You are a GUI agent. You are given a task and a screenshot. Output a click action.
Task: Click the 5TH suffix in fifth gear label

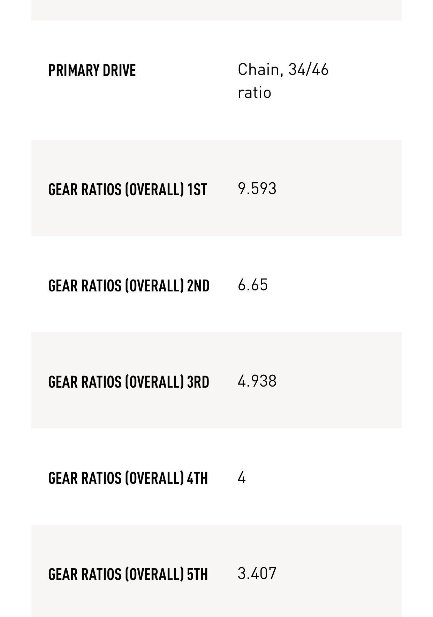point(197,574)
